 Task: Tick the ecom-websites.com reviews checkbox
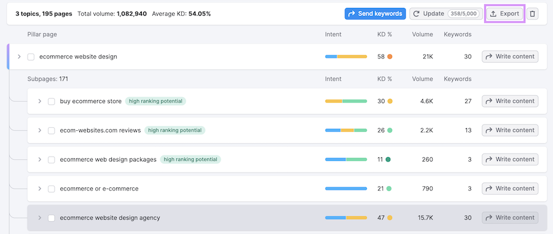coord(52,131)
